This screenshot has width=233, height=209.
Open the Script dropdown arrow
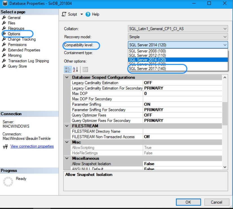point(82,14)
